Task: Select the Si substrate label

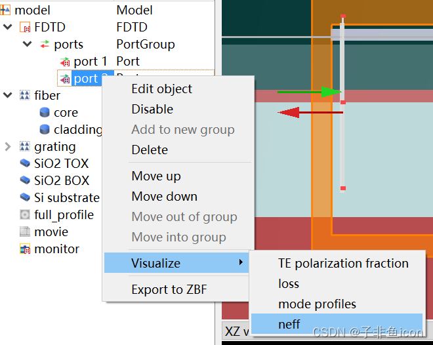Action: pos(67,197)
